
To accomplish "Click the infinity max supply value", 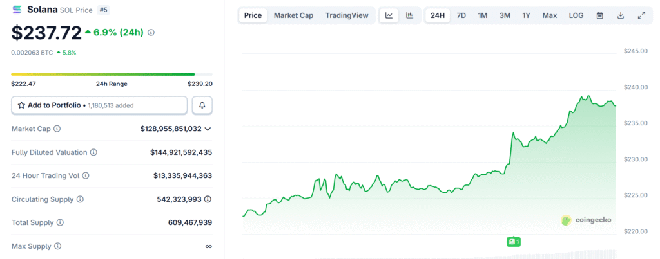I will (208, 246).
